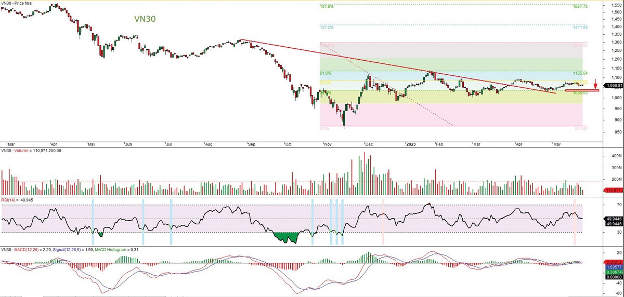Click the red MACD value tag
Screen dimensions: 624x297
tap(614, 247)
